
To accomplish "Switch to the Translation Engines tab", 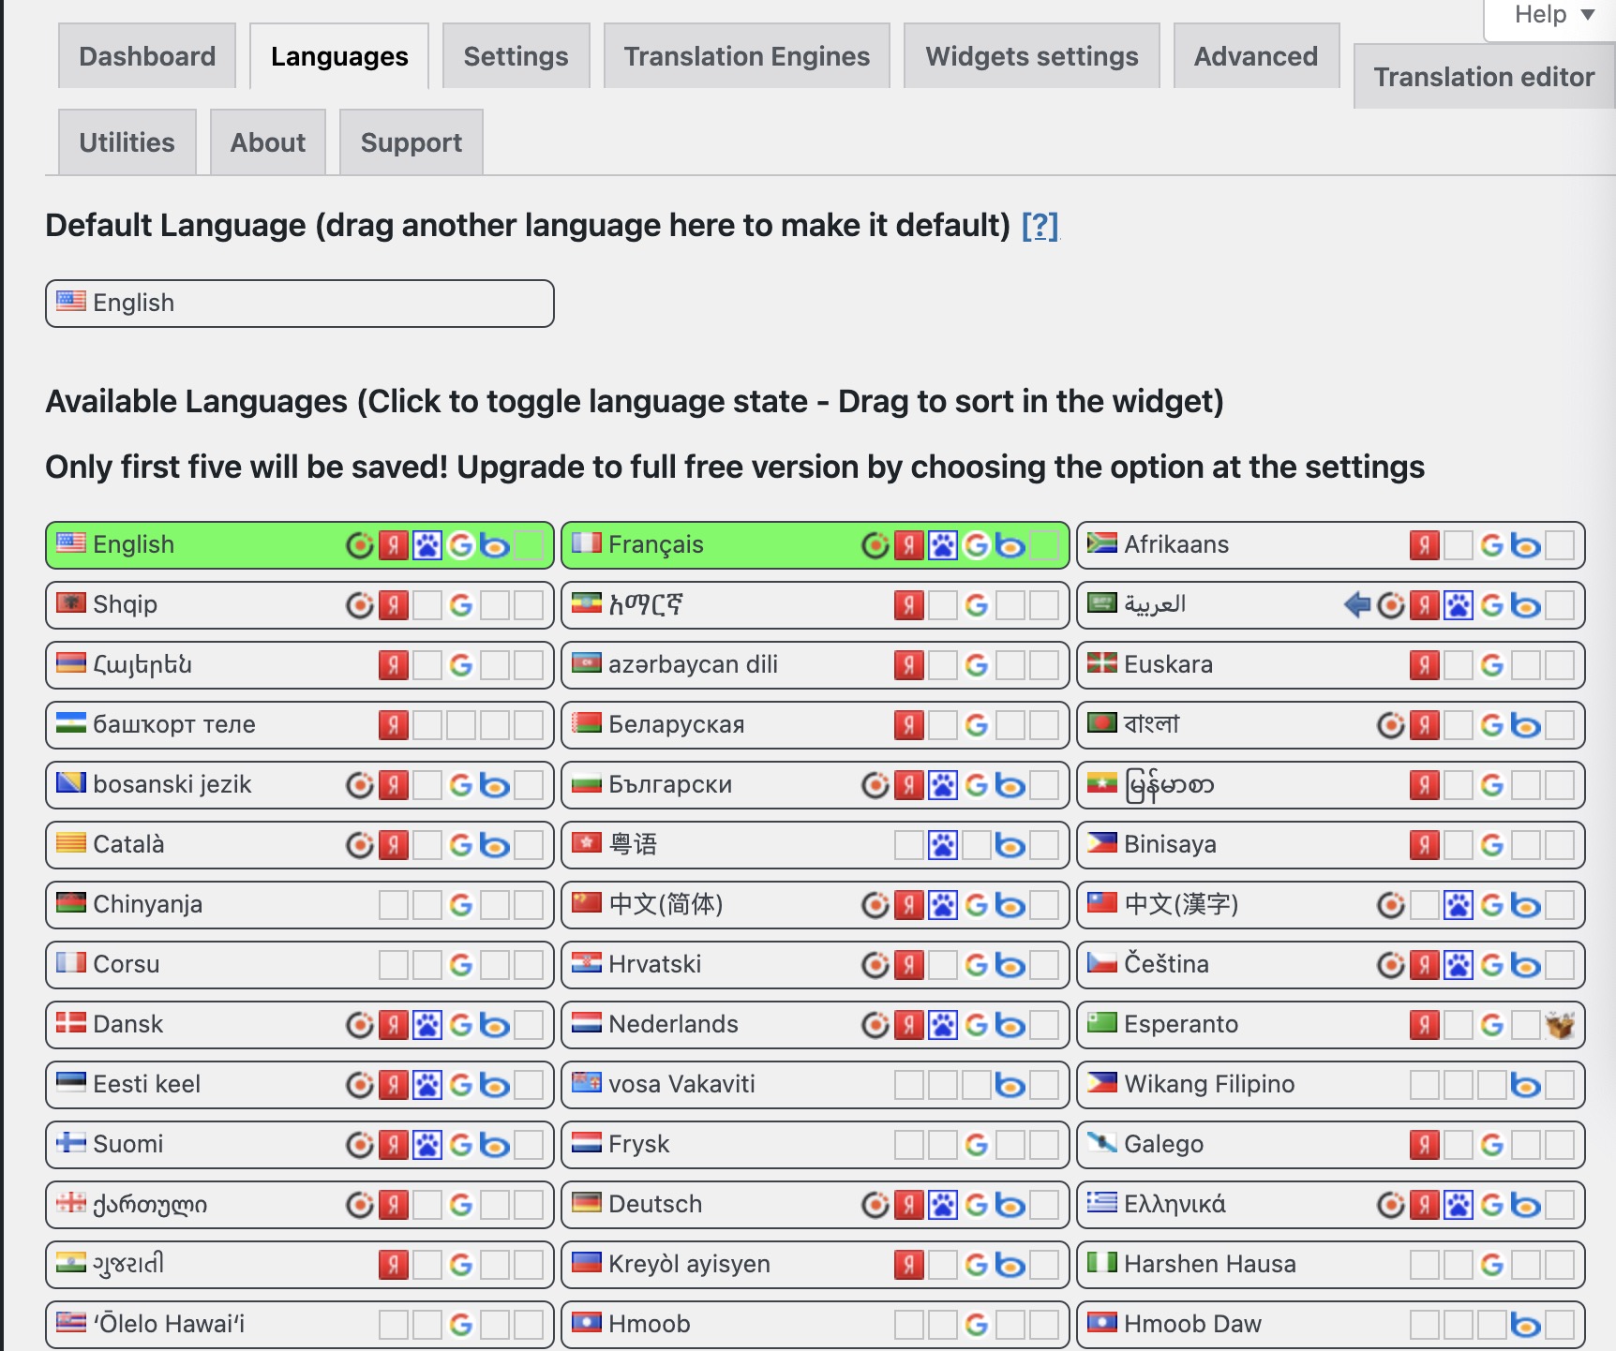I will click(746, 56).
